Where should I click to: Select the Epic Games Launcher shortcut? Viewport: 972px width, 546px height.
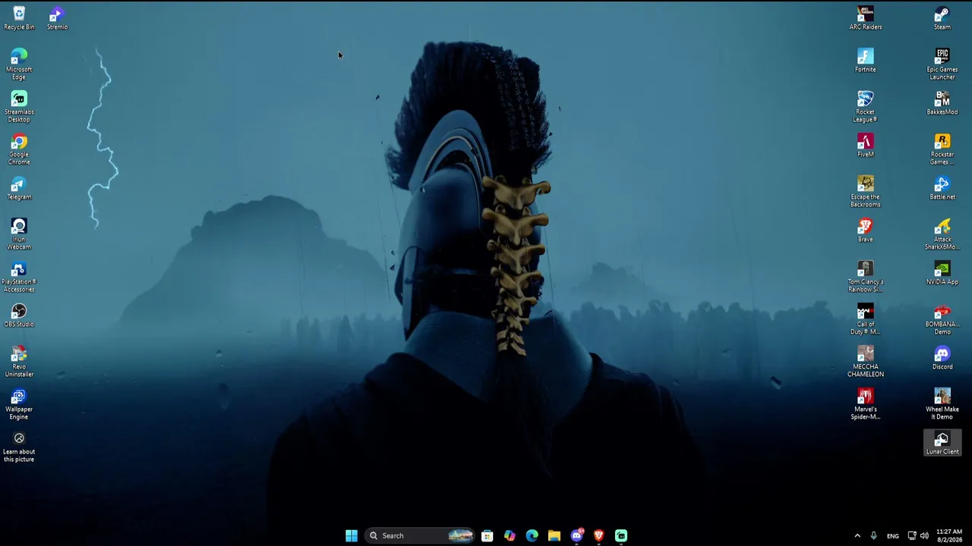(x=942, y=64)
